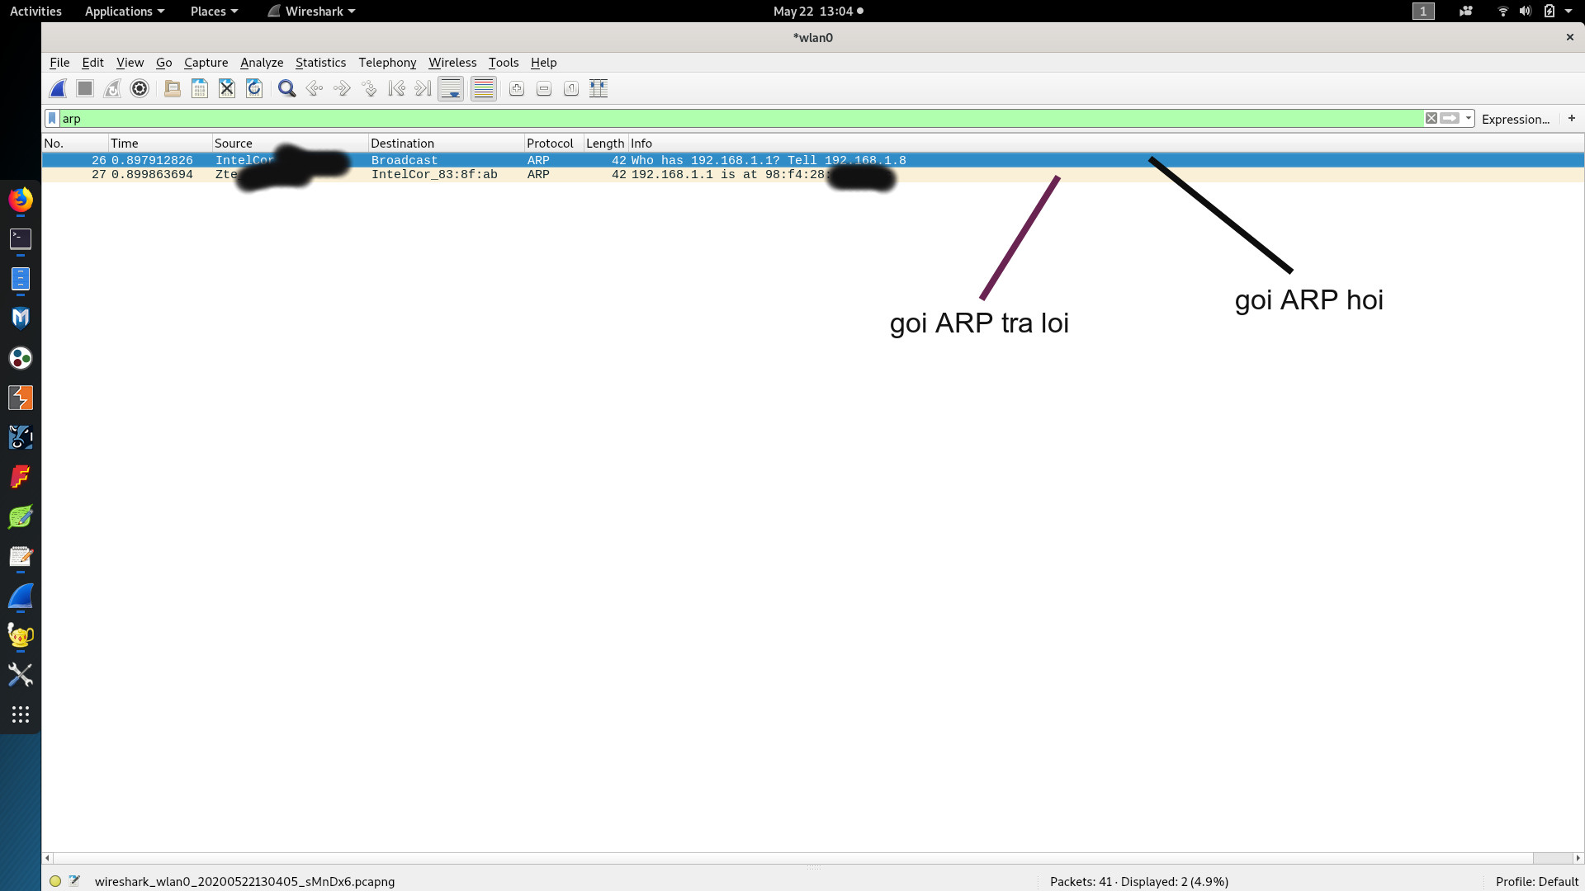The height and width of the screenshot is (891, 1585).
Task: Expand the display filter history dropdown
Action: (x=1468, y=119)
